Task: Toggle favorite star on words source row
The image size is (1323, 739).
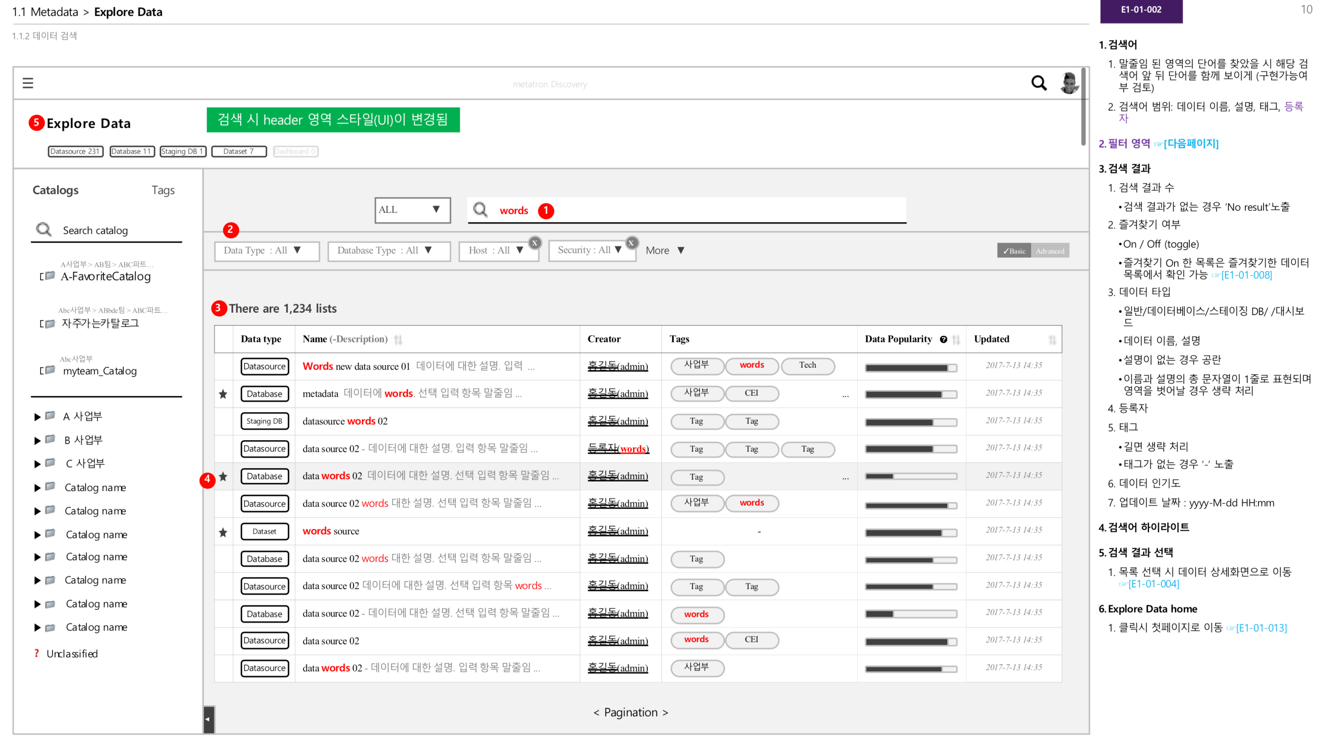Action: pyautogui.click(x=223, y=532)
